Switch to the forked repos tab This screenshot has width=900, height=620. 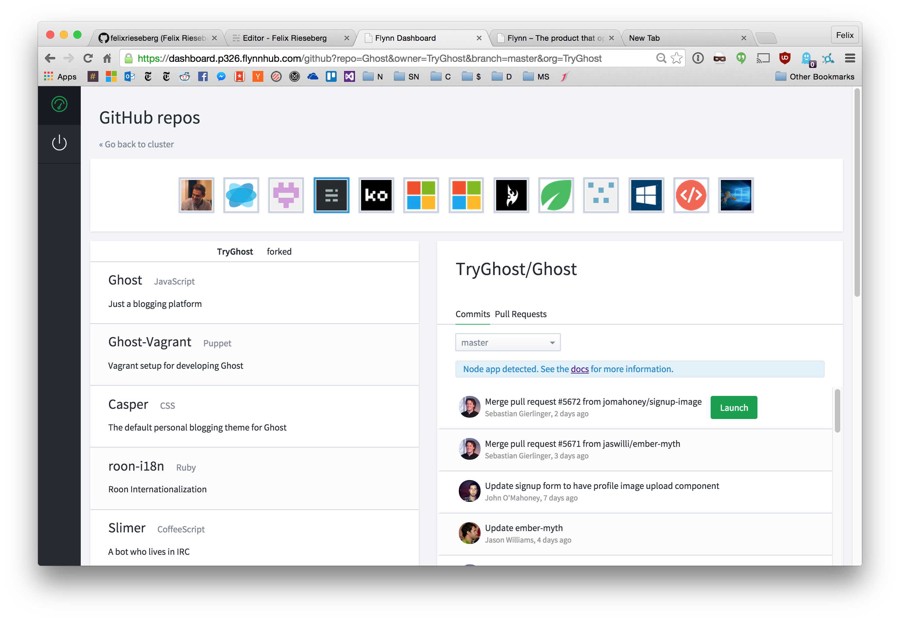click(x=279, y=251)
